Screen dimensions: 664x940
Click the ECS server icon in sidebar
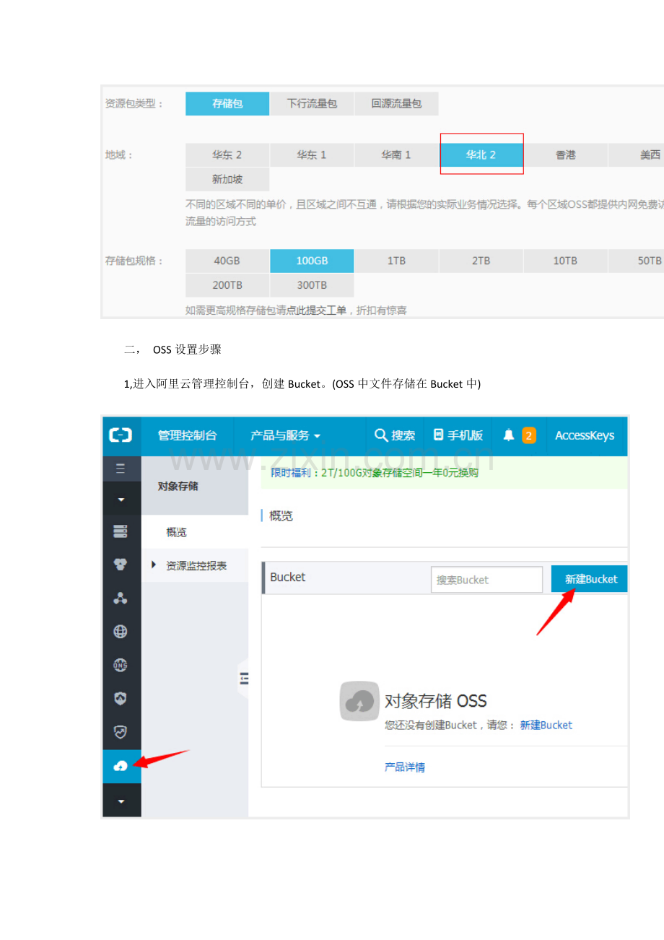coord(121,531)
